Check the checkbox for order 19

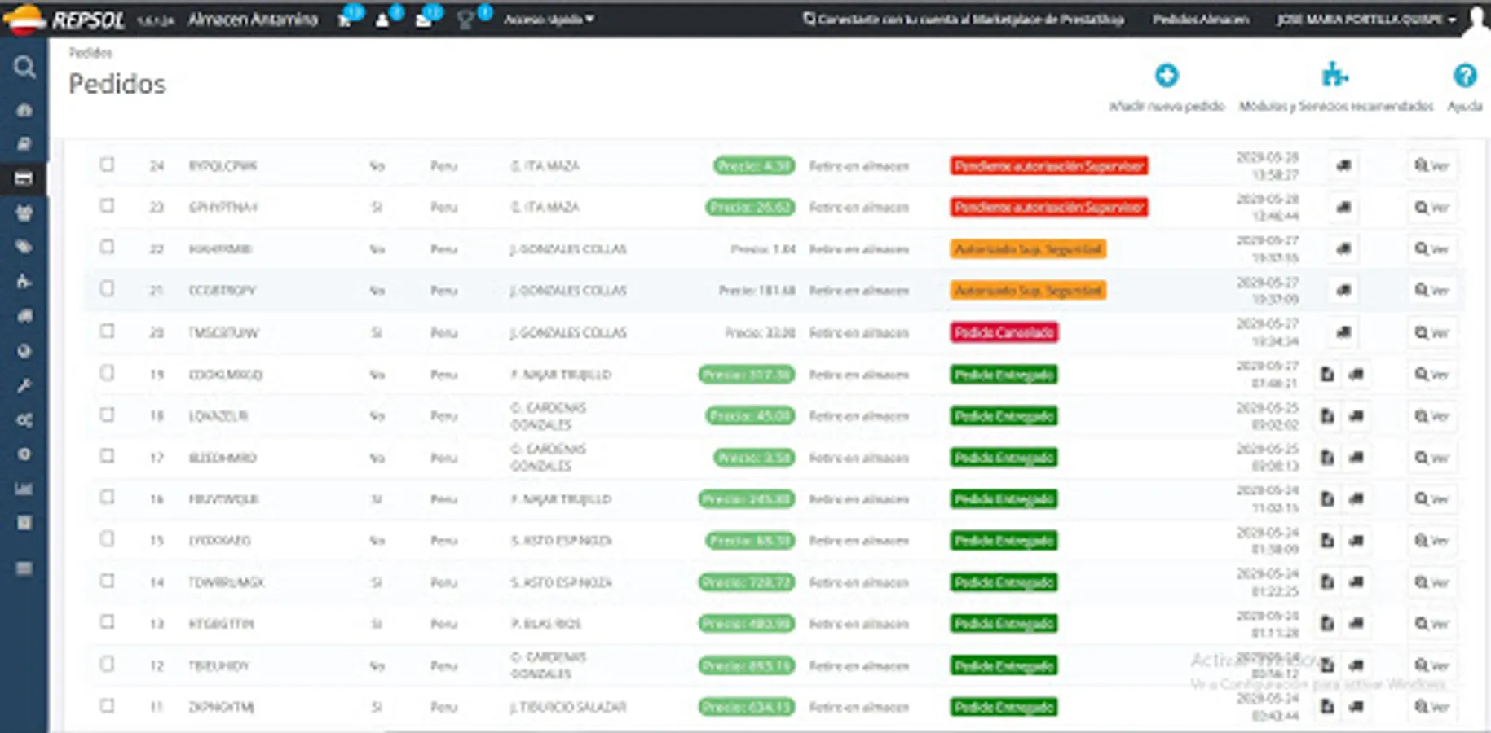pyautogui.click(x=107, y=373)
